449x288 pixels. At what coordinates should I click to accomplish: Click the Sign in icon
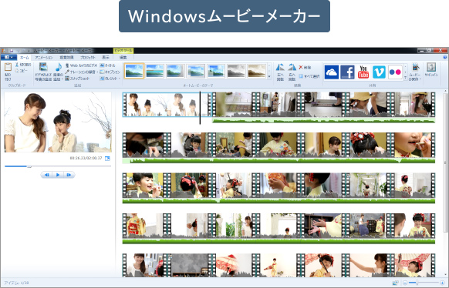pyautogui.click(x=431, y=68)
